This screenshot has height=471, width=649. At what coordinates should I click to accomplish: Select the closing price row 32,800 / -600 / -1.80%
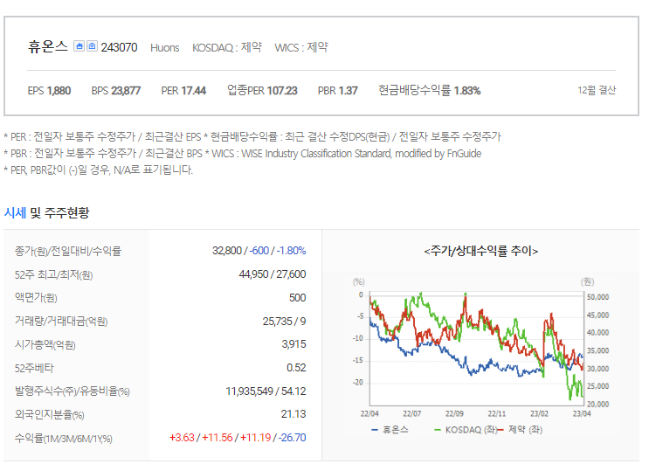click(259, 251)
